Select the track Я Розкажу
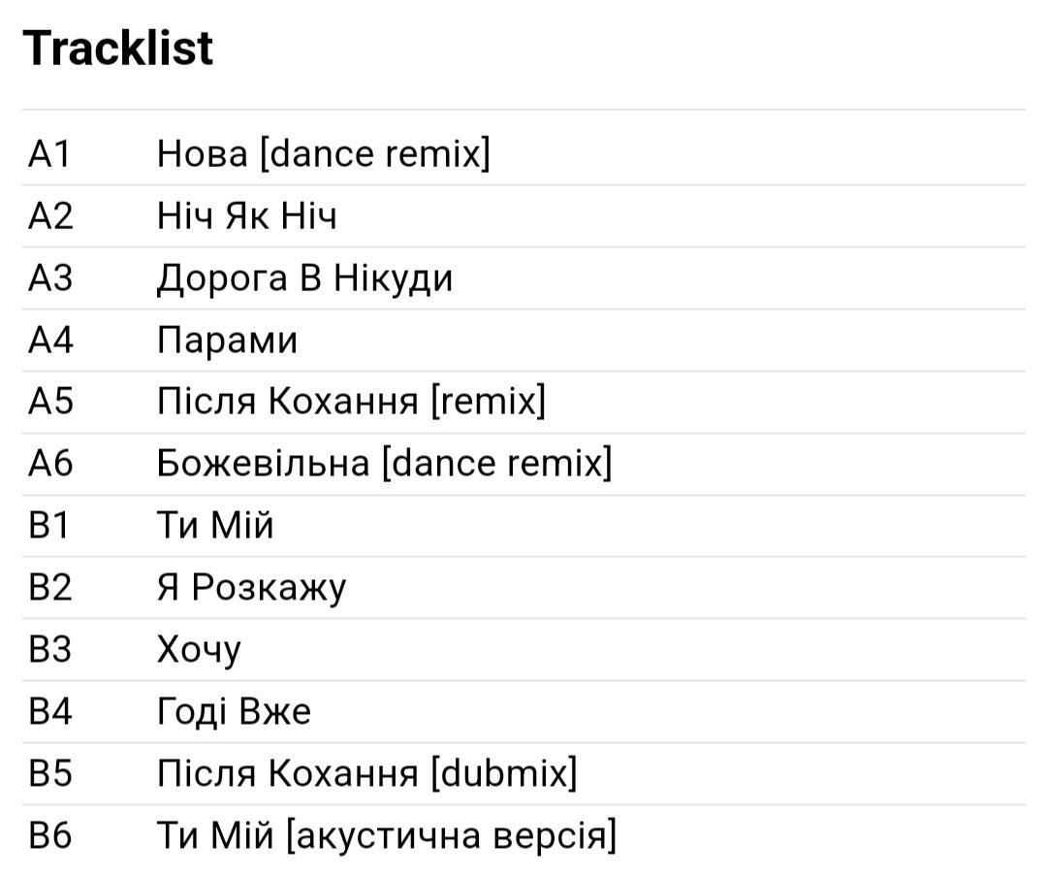The image size is (1047, 878). pyautogui.click(x=251, y=587)
